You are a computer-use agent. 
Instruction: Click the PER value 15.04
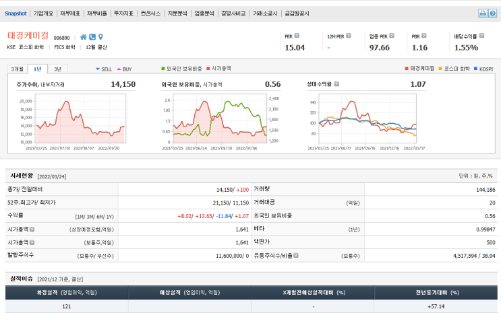click(x=295, y=48)
